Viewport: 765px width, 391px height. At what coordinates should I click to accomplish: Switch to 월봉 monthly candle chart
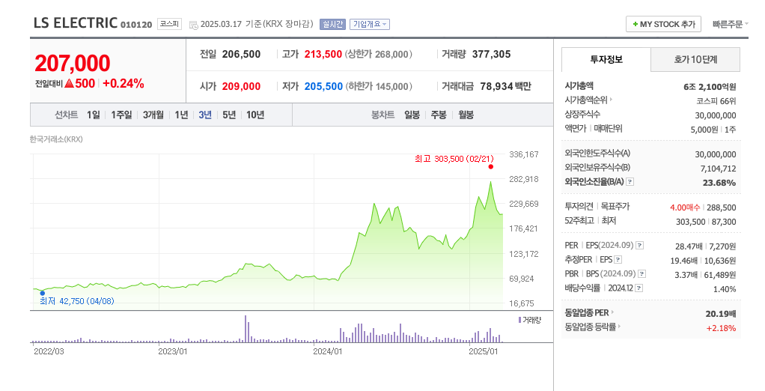466,115
